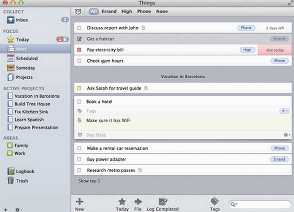The width and height of the screenshot is (294, 212).
Task: Check off Pay electricity bill
Action: (x=79, y=50)
